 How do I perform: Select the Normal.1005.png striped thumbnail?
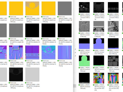pyautogui.click(x=65, y=52)
